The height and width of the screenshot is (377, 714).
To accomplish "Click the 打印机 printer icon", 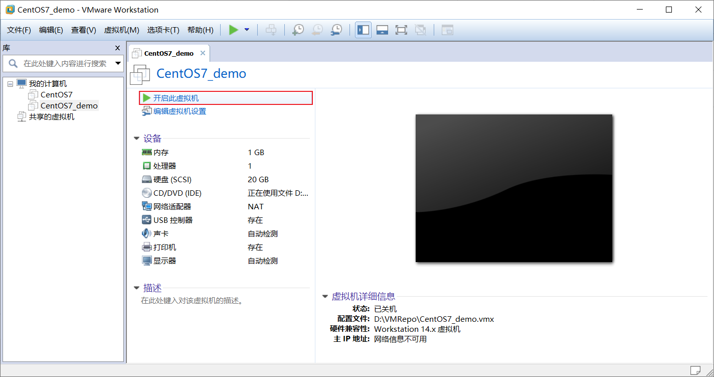I will point(147,247).
